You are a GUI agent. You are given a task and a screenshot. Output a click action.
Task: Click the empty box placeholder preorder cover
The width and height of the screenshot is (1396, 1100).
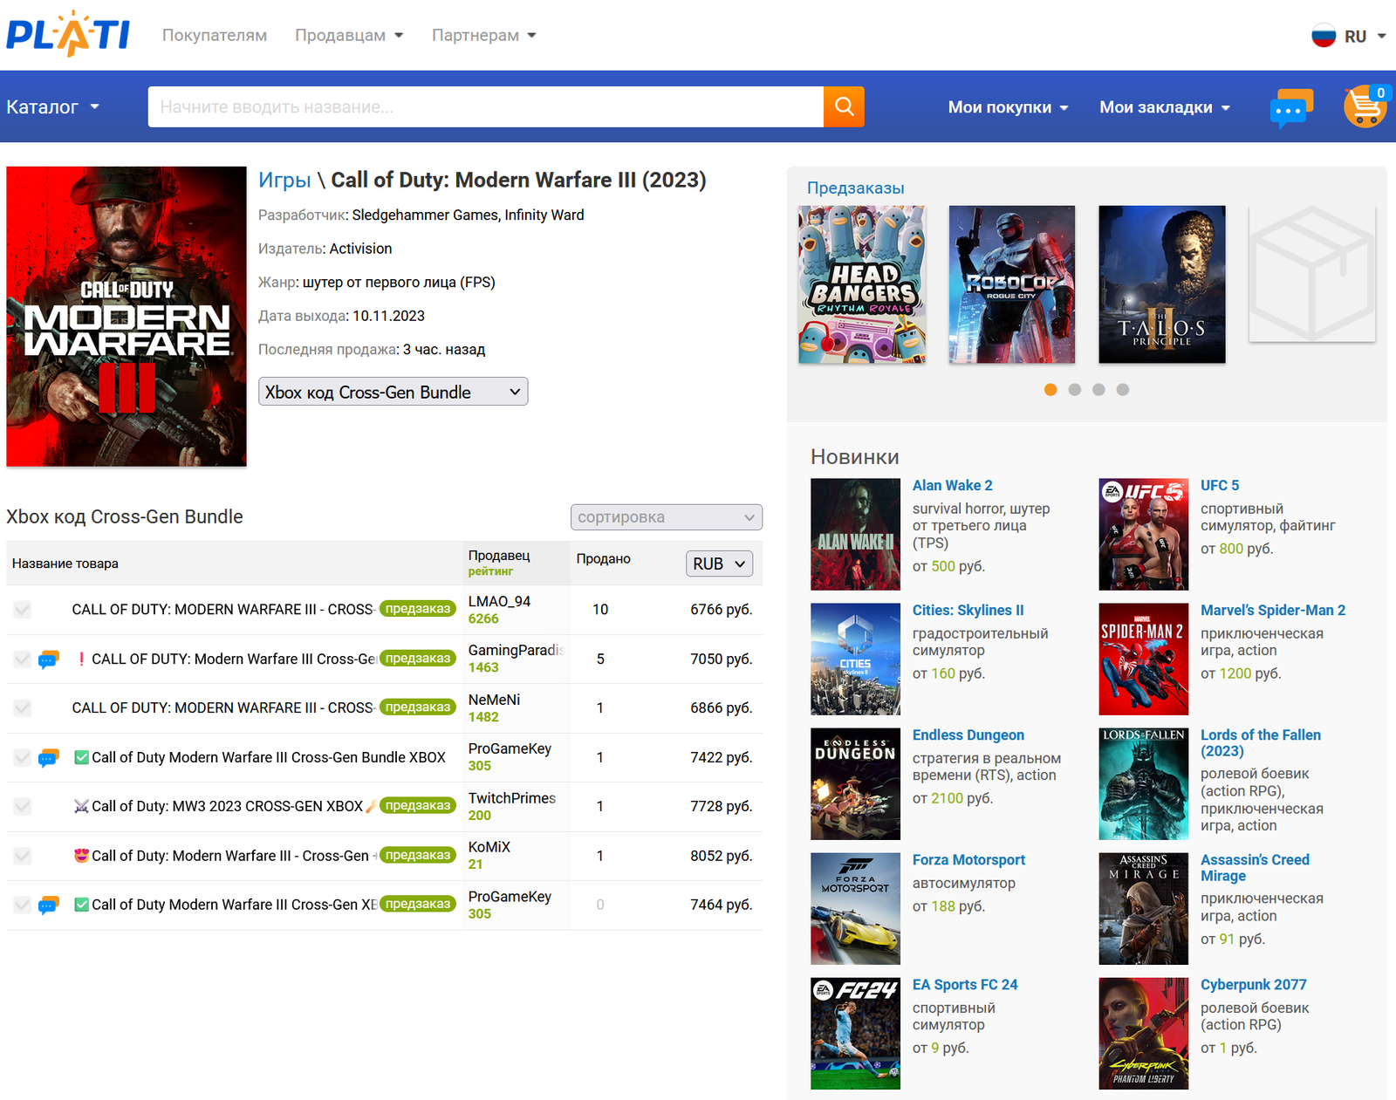click(x=1312, y=274)
